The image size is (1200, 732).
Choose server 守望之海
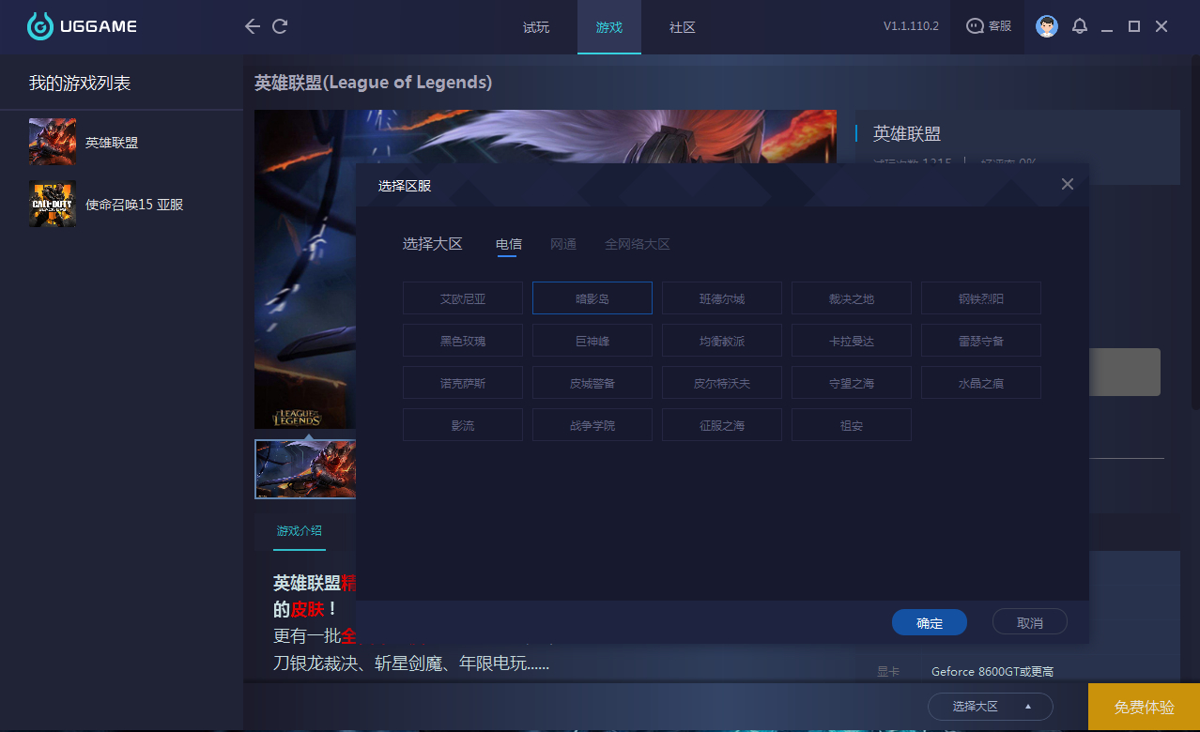coord(852,383)
